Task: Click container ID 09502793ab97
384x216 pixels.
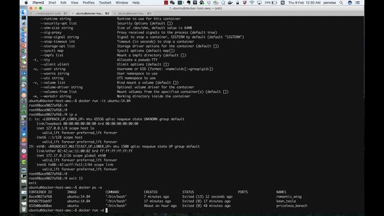Action: [40, 202]
